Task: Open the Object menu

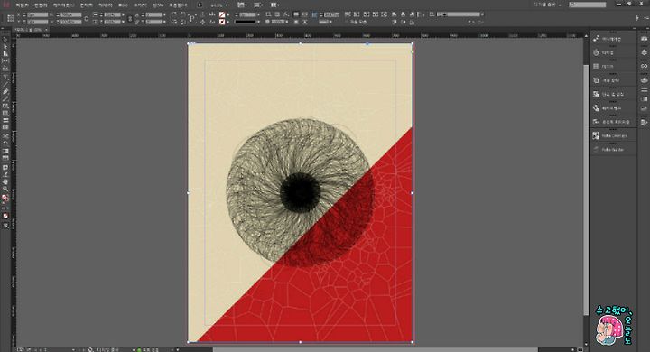Action: pyautogui.click(x=106, y=5)
